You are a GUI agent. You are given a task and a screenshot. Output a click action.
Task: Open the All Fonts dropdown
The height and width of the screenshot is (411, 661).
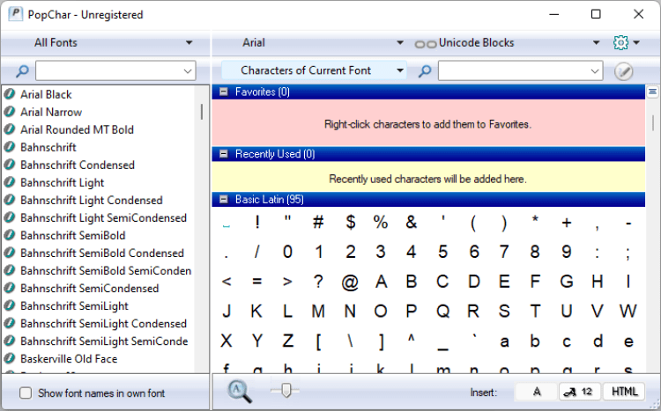click(x=189, y=42)
